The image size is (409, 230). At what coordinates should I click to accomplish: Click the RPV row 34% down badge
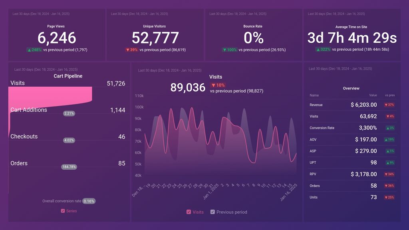(x=389, y=174)
